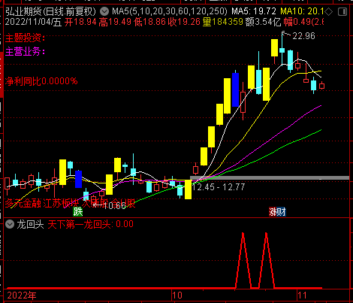Viewport: 353px width, 303px height.
Task: Click the blue 财 marker icon
Action: click(282, 212)
